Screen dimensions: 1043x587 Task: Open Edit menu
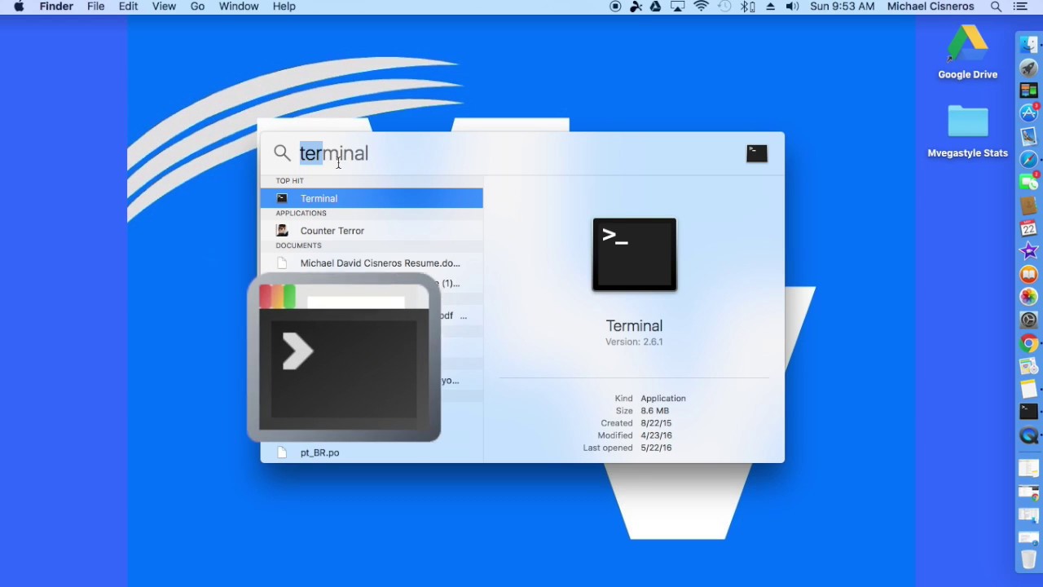click(128, 7)
